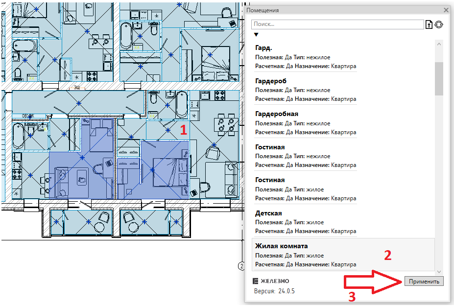Select the Детская room entry
Screen dimensions: 454x306
[343, 222]
